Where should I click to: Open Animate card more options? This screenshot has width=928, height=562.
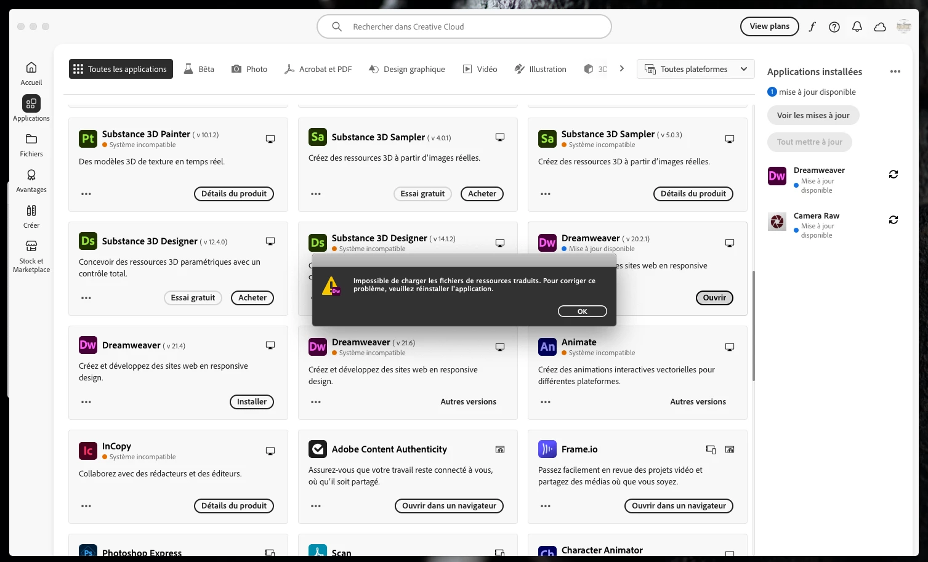point(546,402)
